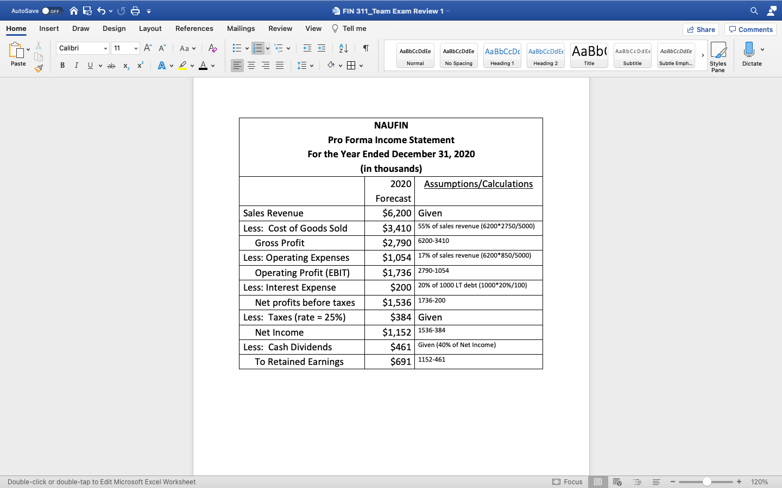Click the Sort icon
The height and width of the screenshot is (488, 782).
click(343, 48)
